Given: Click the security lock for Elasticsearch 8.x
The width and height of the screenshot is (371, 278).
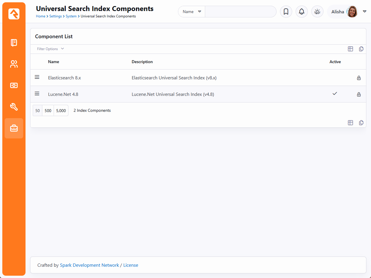Looking at the screenshot, I should point(359,78).
